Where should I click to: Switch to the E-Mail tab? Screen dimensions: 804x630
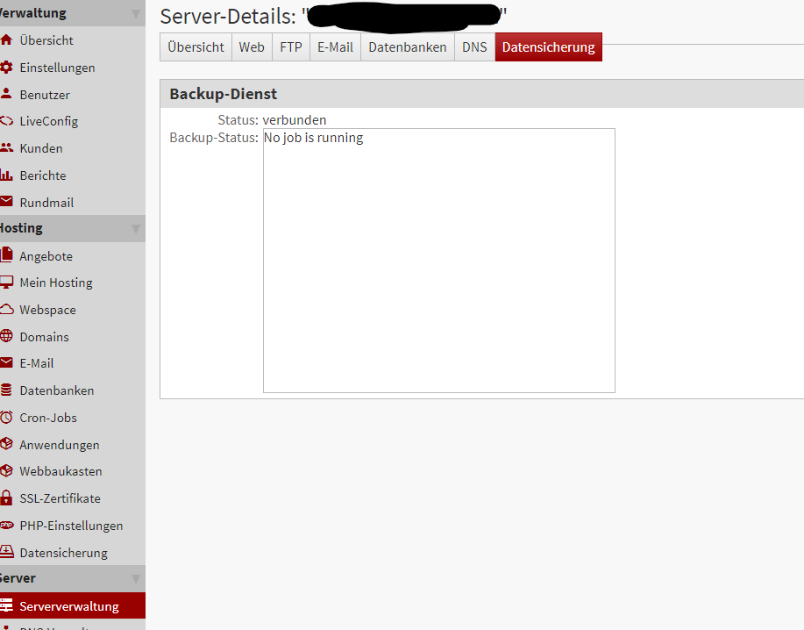click(x=335, y=47)
